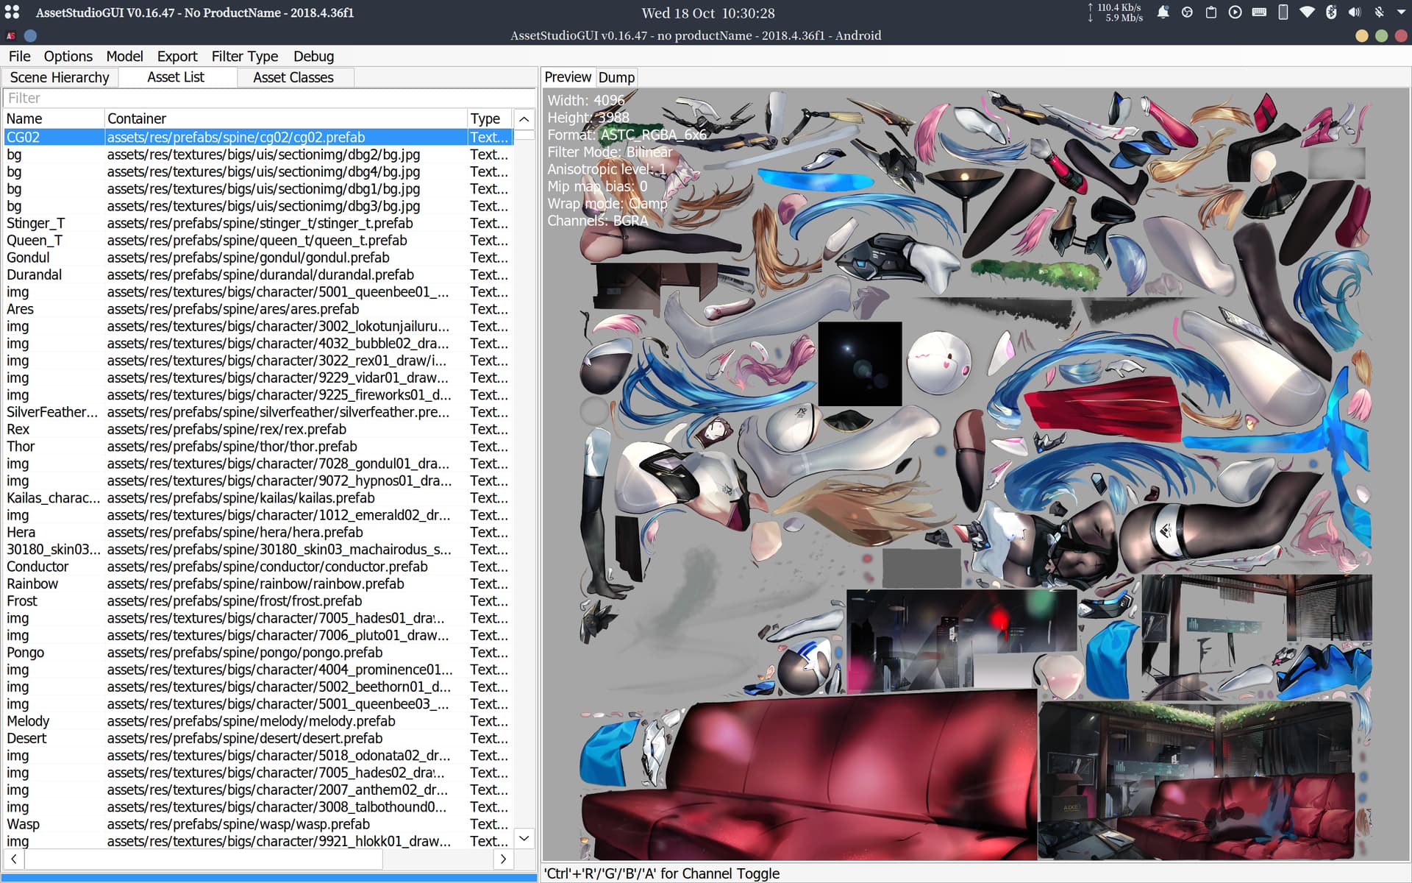Screen dimensions: 1412x883
Task: Sort by the Type column header
Action: click(x=490, y=118)
